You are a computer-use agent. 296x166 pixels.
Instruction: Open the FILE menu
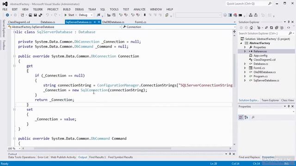pos(5,9)
